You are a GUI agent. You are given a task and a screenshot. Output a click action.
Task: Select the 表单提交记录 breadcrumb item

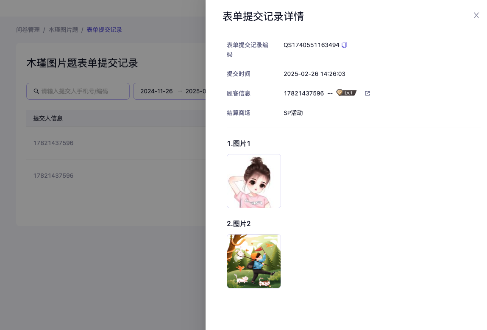click(x=104, y=30)
